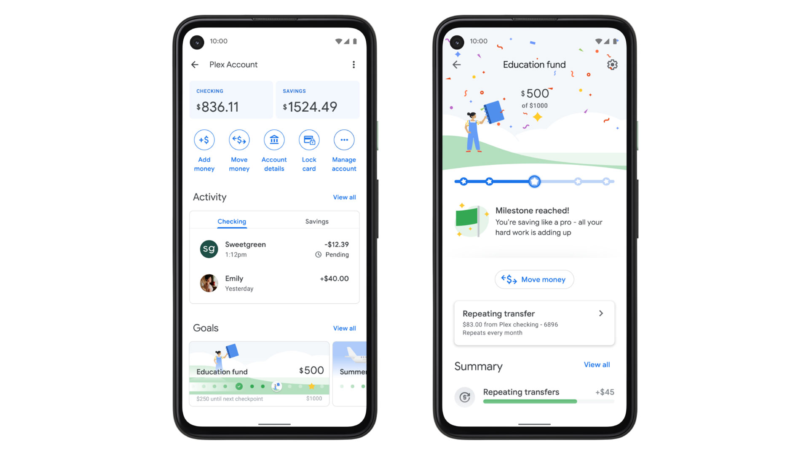Tap the Move money icon on Education fund screen
Viewport: 809px width, 455px height.
point(533,279)
